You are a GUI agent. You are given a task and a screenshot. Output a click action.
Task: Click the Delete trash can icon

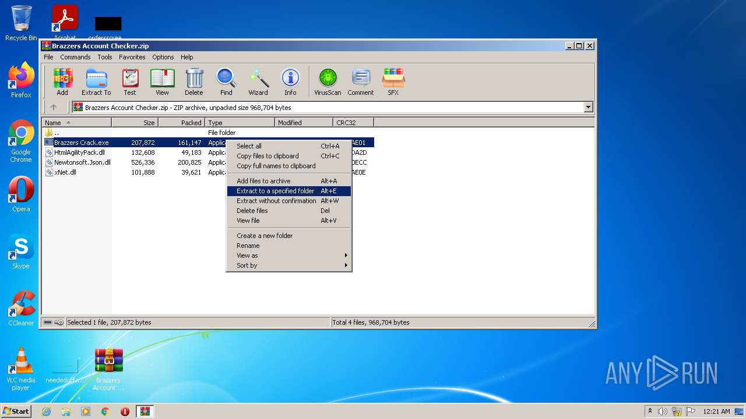(194, 82)
